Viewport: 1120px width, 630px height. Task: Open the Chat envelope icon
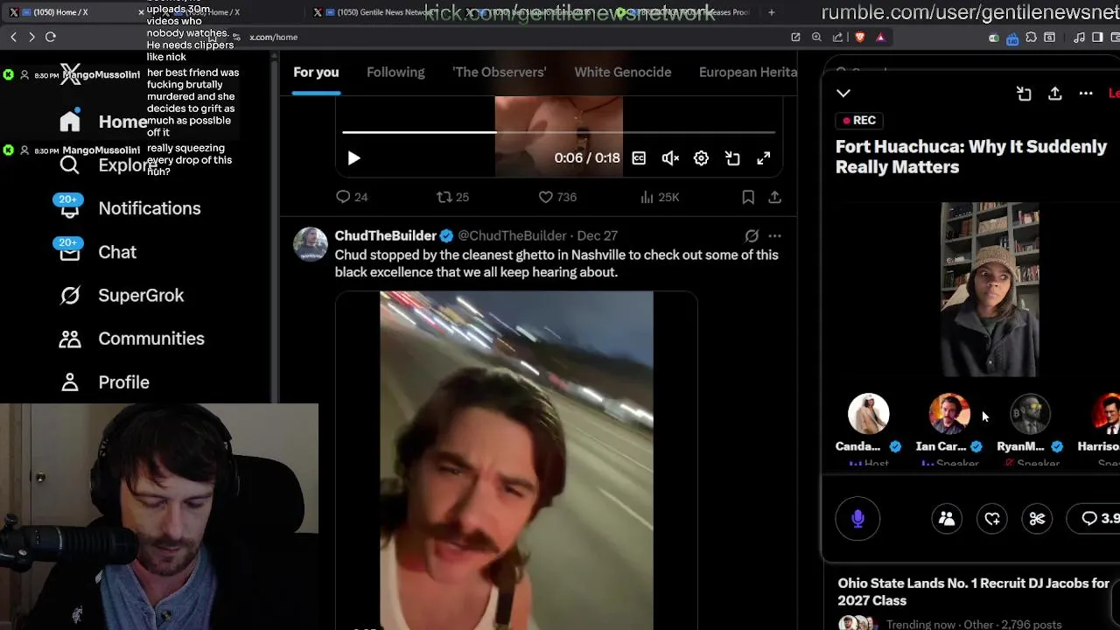click(70, 252)
